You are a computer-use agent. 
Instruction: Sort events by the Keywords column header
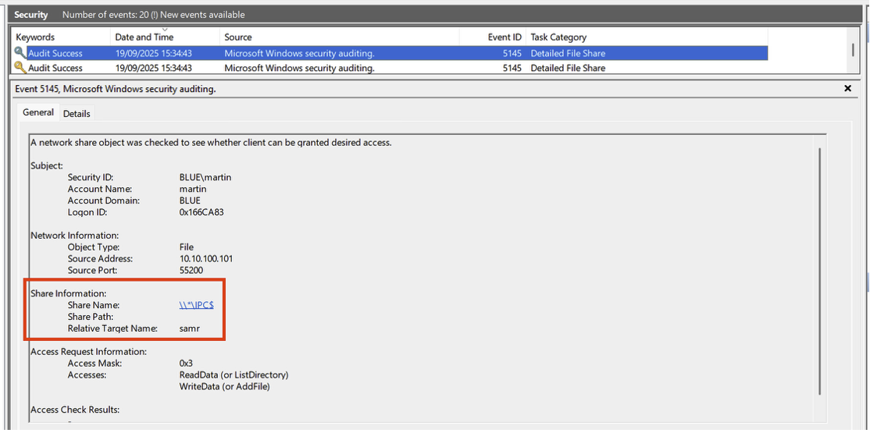pyautogui.click(x=35, y=37)
